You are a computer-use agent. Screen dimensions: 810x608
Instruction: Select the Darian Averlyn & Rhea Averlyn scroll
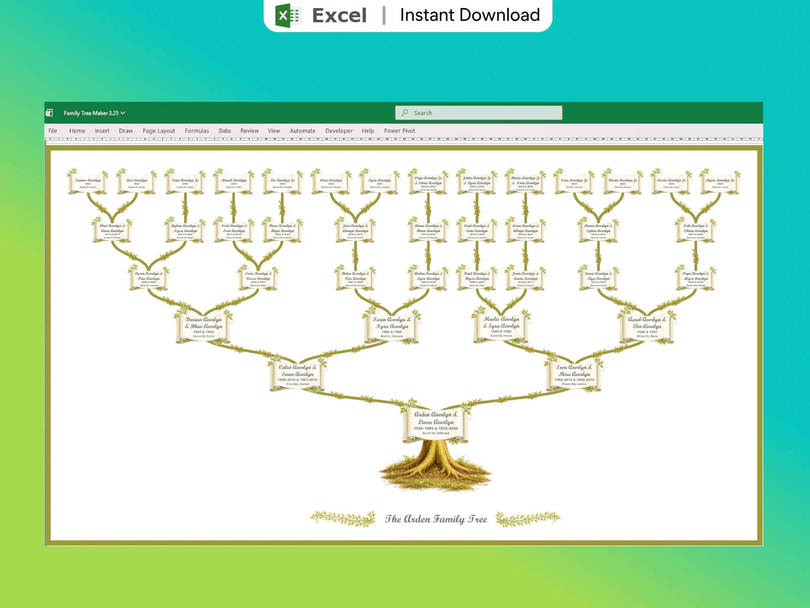tap(204, 327)
